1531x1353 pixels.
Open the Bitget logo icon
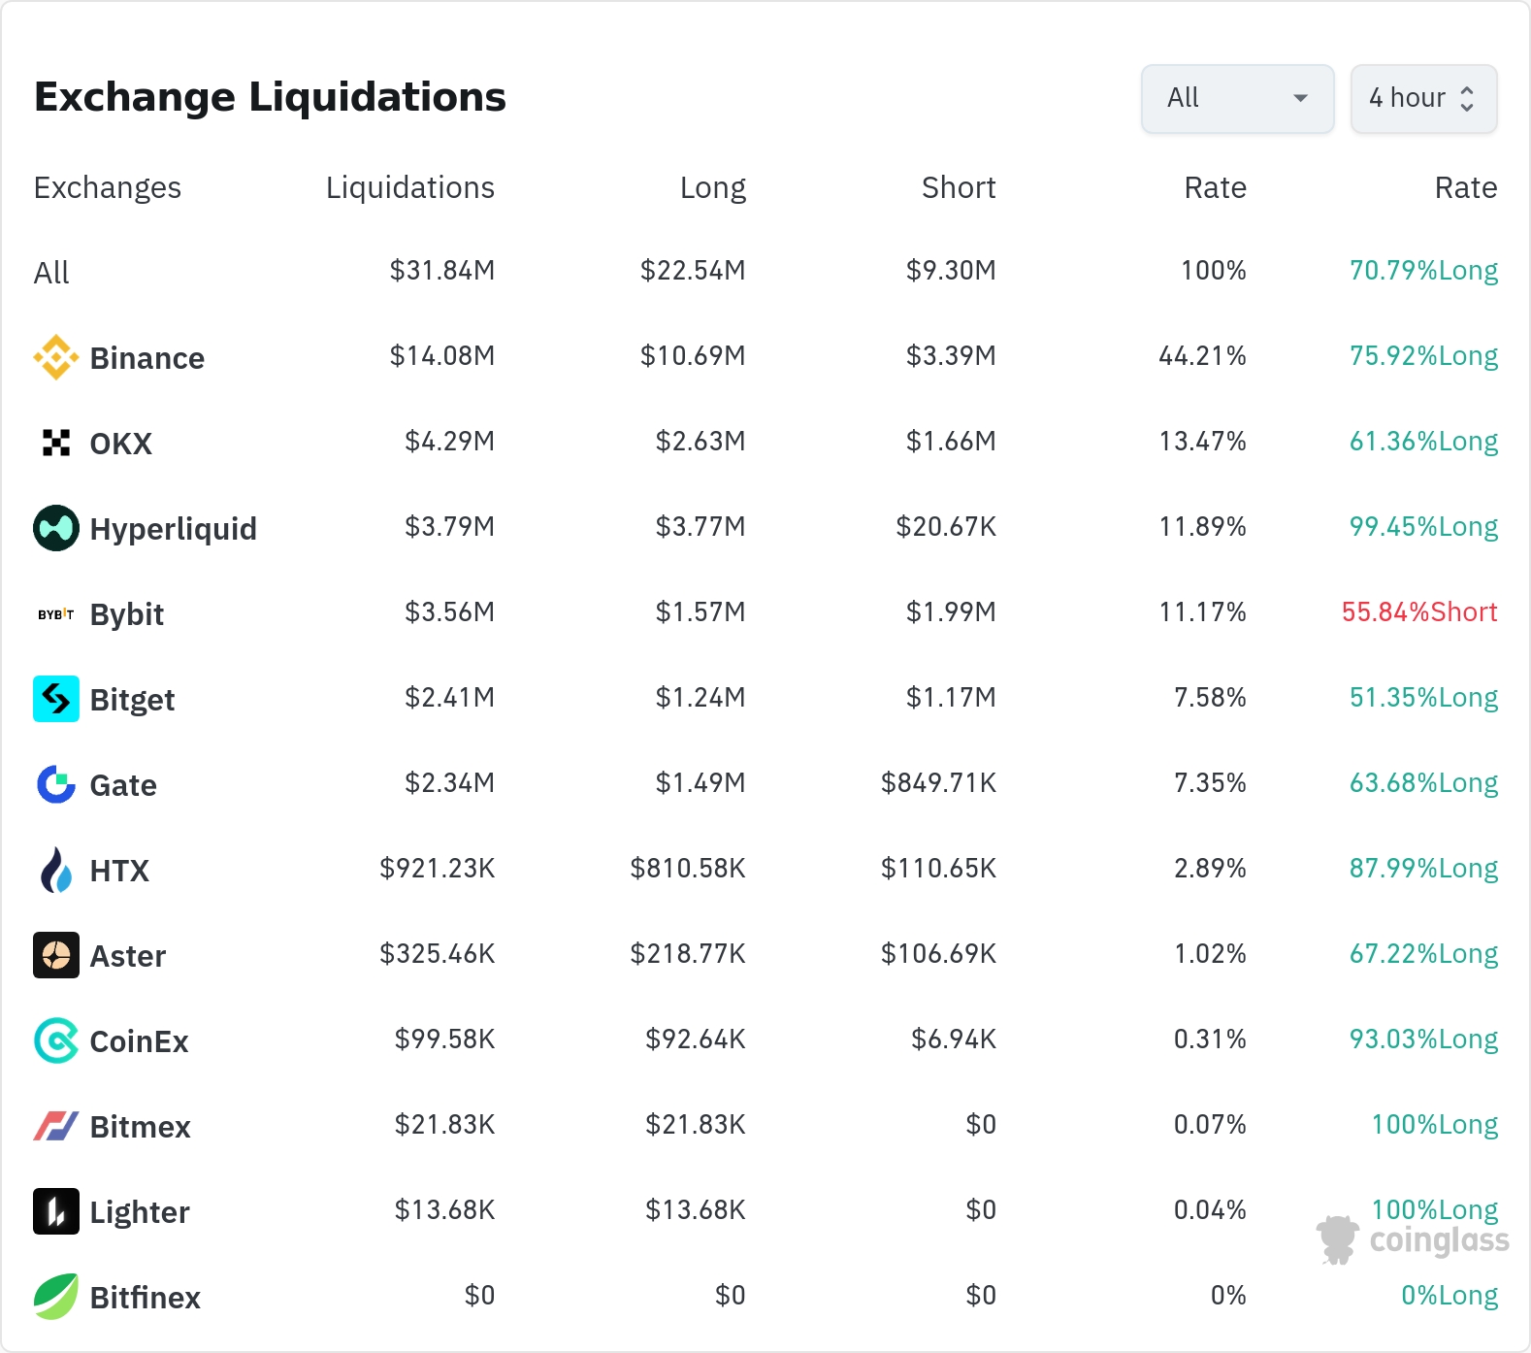point(56,699)
